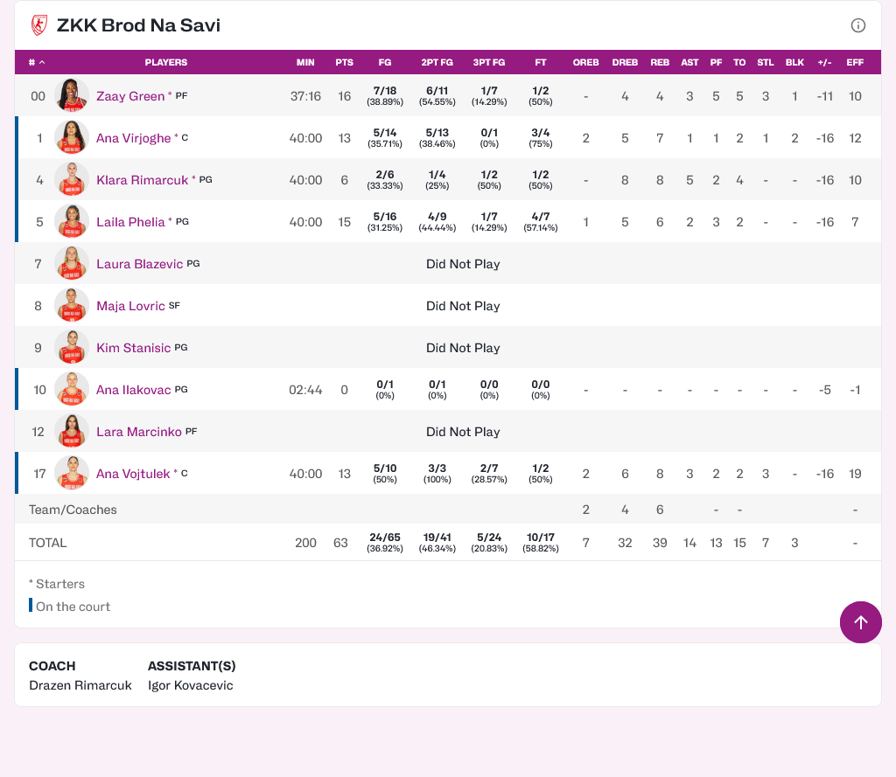
Task: Click Ana Virjoghe's player photo
Action: 72,137
